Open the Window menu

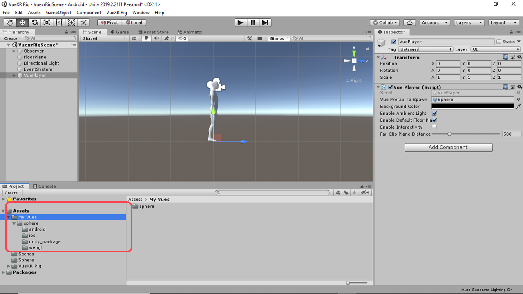pos(141,13)
